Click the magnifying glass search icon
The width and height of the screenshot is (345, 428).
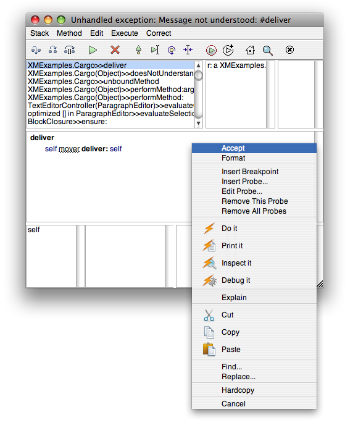click(x=267, y=50)
